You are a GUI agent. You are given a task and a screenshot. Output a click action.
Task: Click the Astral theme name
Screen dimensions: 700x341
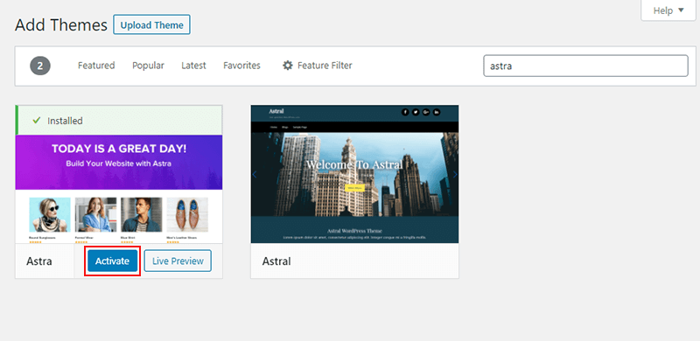coord(276,261)
